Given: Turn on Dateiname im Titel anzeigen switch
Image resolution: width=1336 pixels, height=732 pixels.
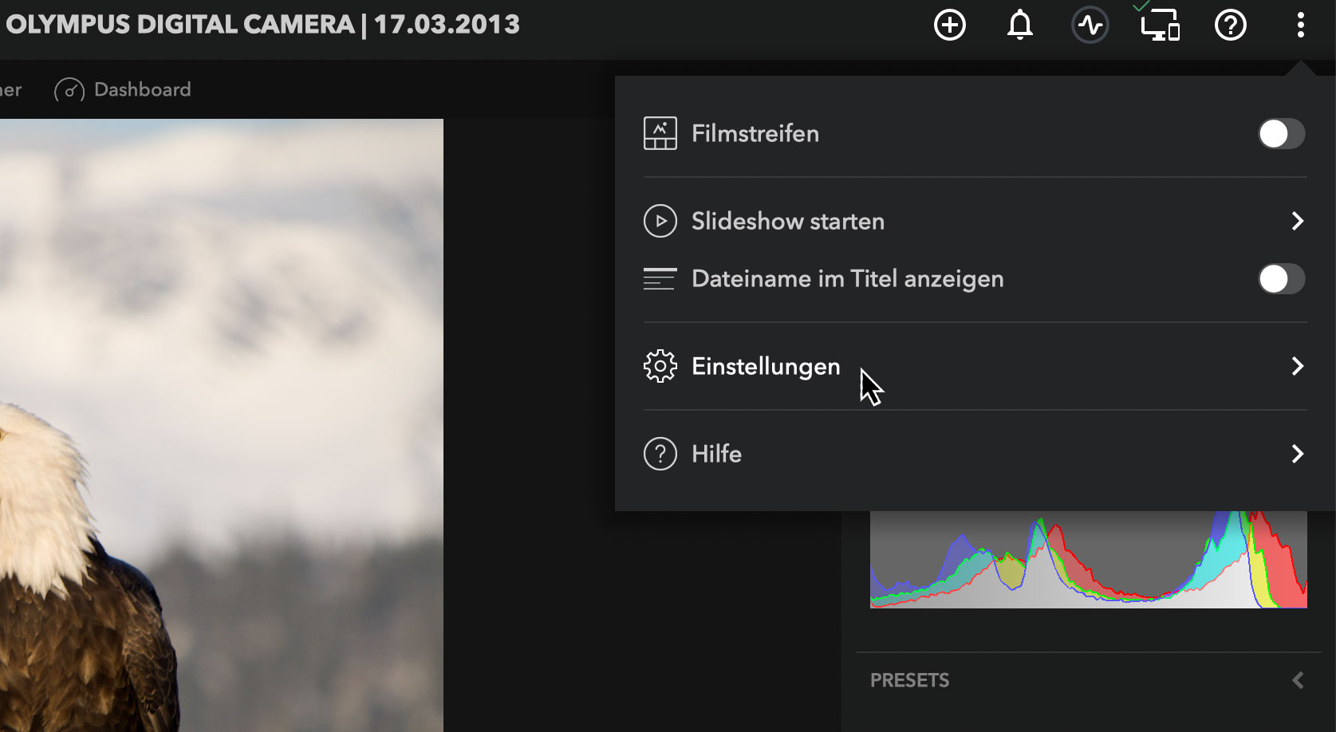Looking at the screenshot, I should 1282,279.
